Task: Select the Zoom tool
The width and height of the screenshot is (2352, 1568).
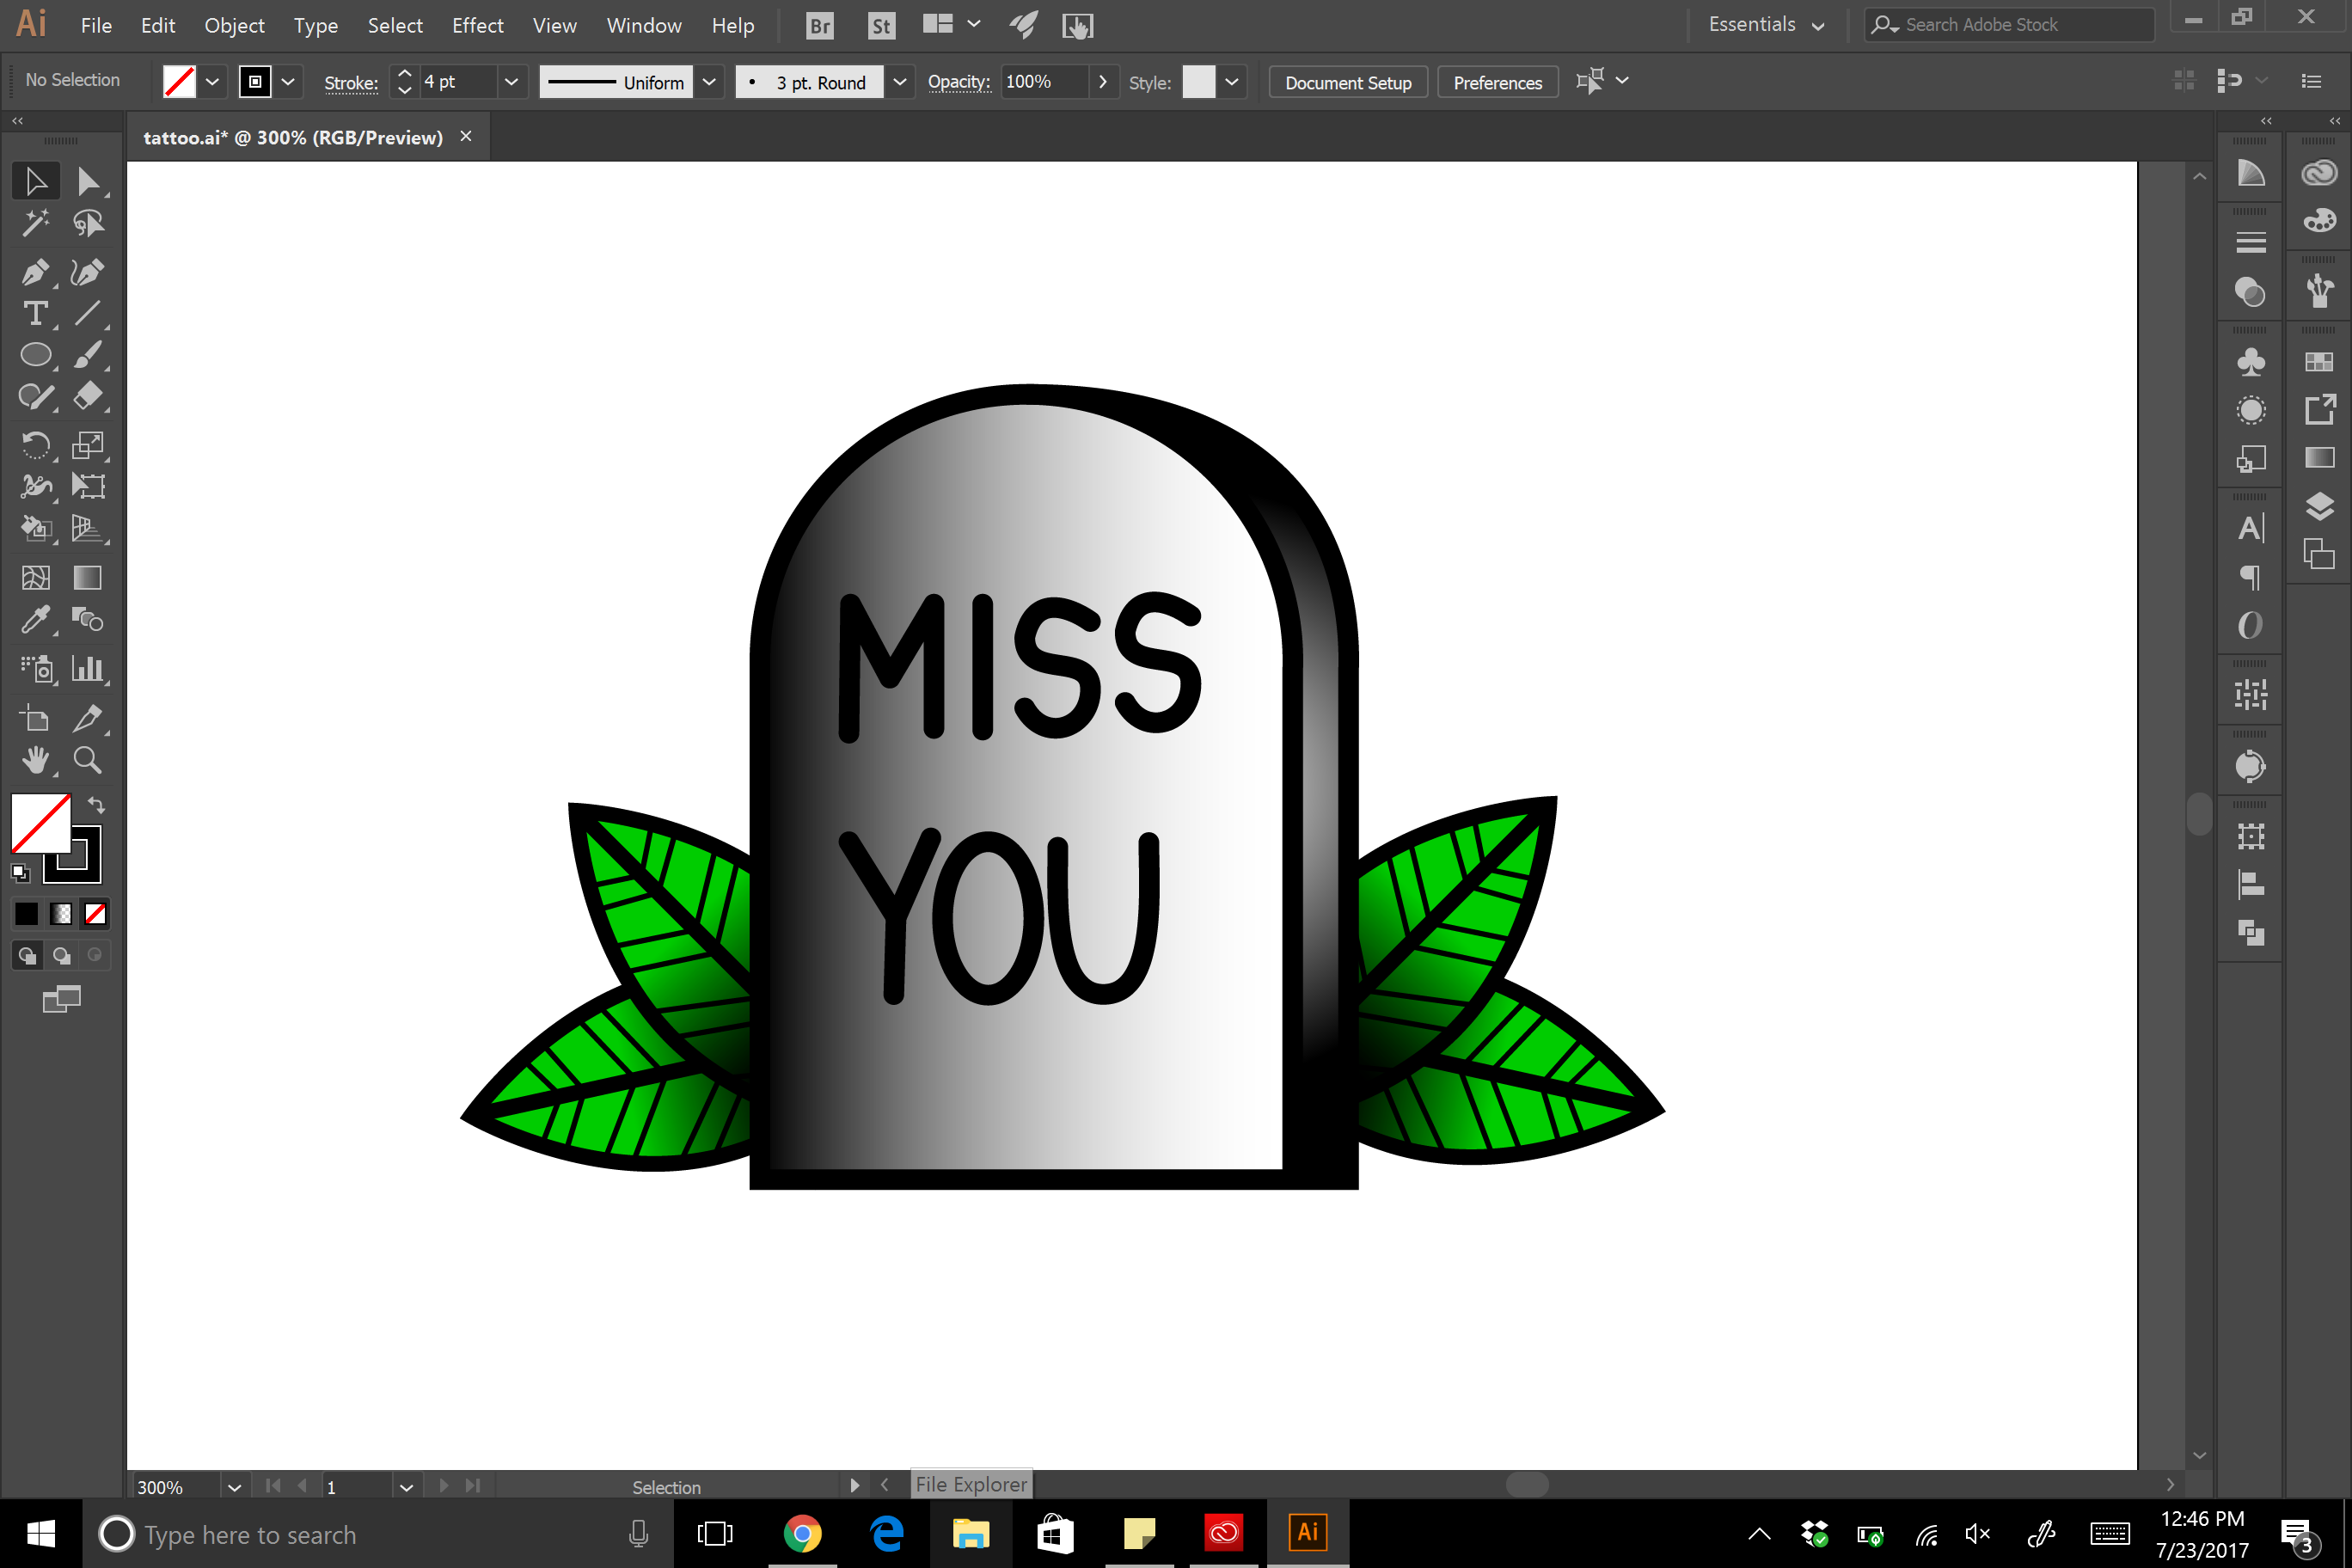Action: pyautogui.click(x=88, y=761)
